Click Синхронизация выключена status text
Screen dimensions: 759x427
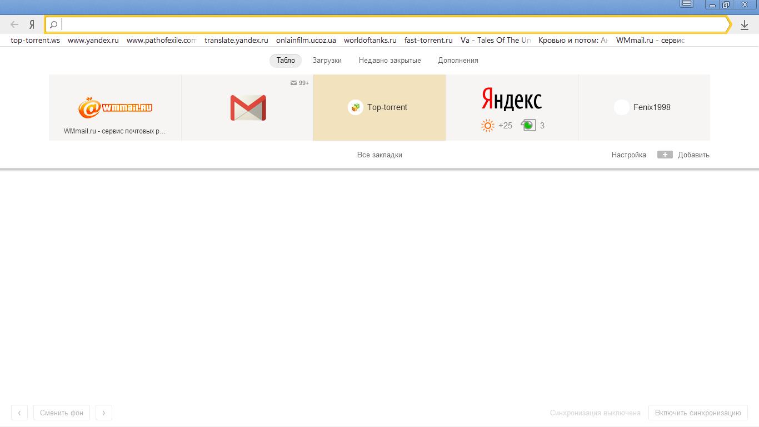coord(595,413)
